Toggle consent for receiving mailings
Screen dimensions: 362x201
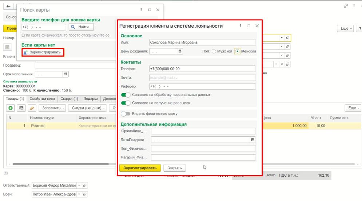point(126,103)
